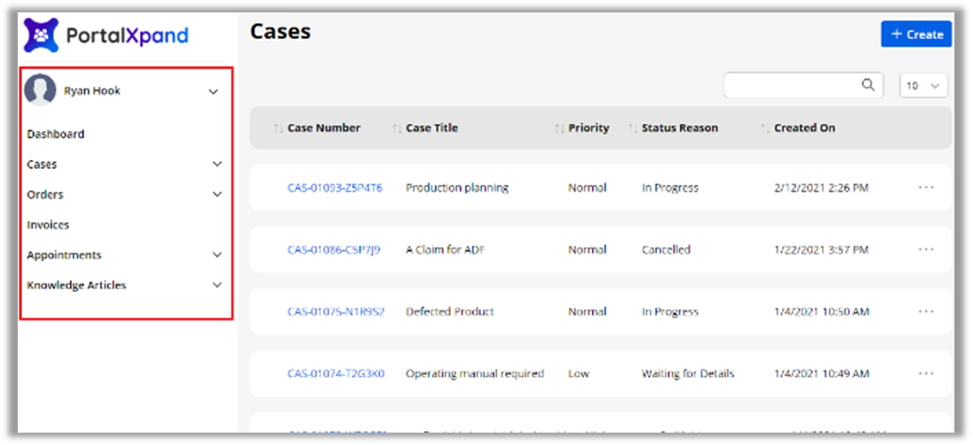Click the search magnifier icon
Screen dimensions: 973x445
point(868,85)
